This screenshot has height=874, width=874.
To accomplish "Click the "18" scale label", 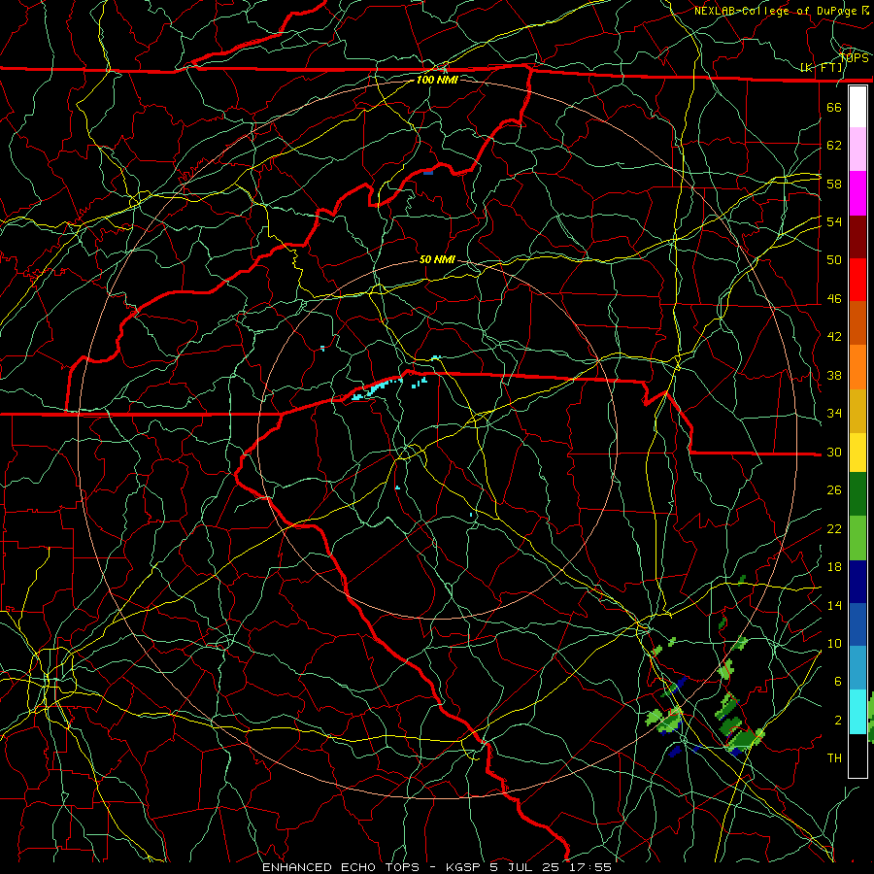I will click(834, 567).
